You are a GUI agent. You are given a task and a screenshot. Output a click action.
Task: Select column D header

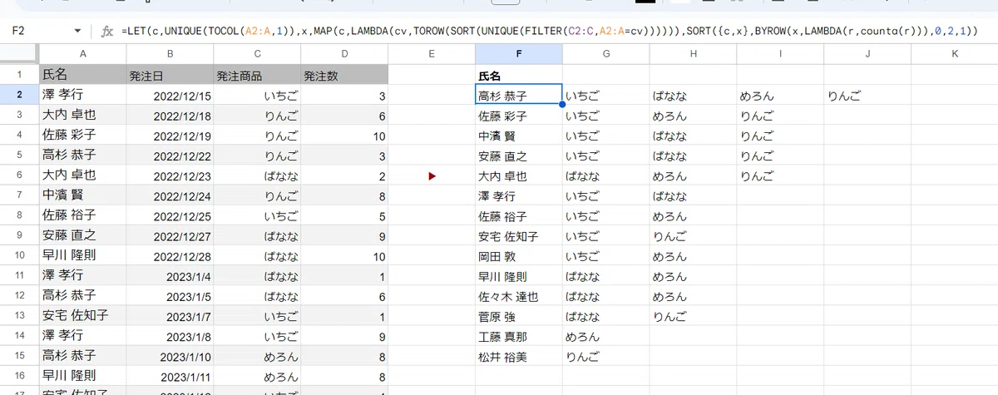point(344,53)
